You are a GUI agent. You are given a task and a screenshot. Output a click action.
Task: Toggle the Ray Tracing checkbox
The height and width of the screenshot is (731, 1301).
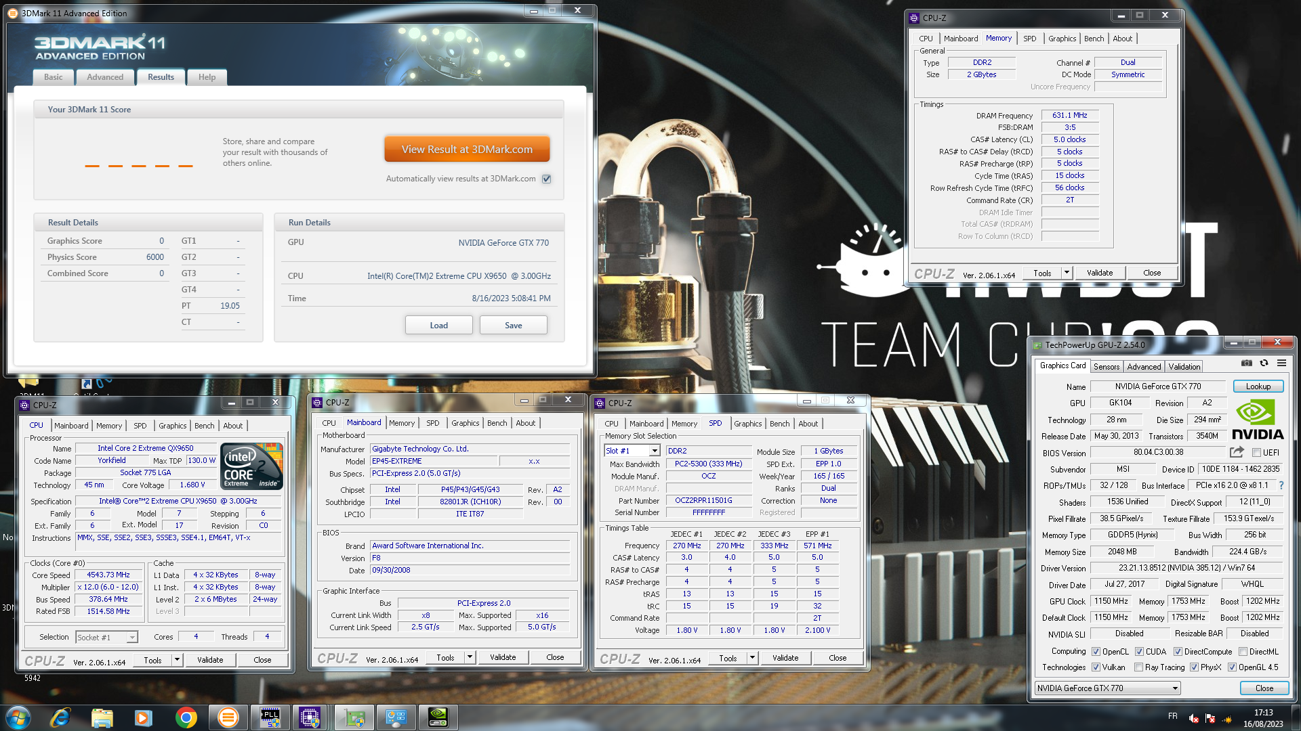tap(1138, 667)
